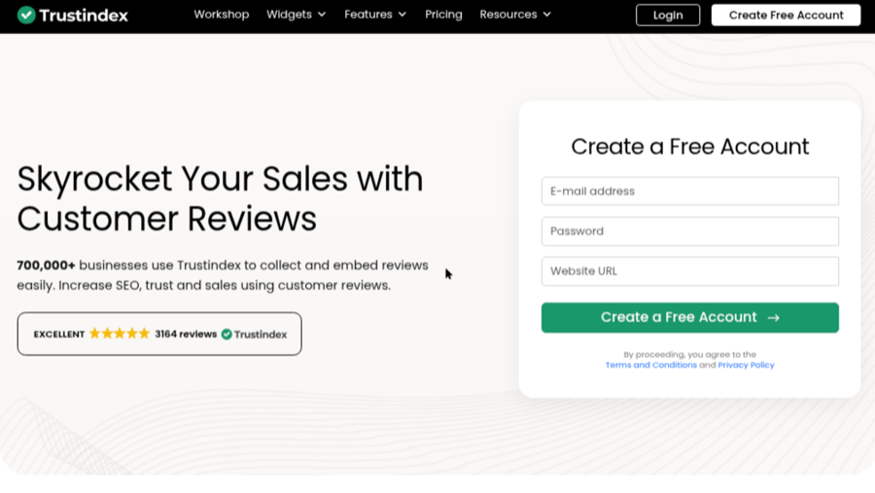Image resolution: width=875 pixels, height=493 pixels.
Task: Focus the Password field
Action: click(x=689, y=231)
